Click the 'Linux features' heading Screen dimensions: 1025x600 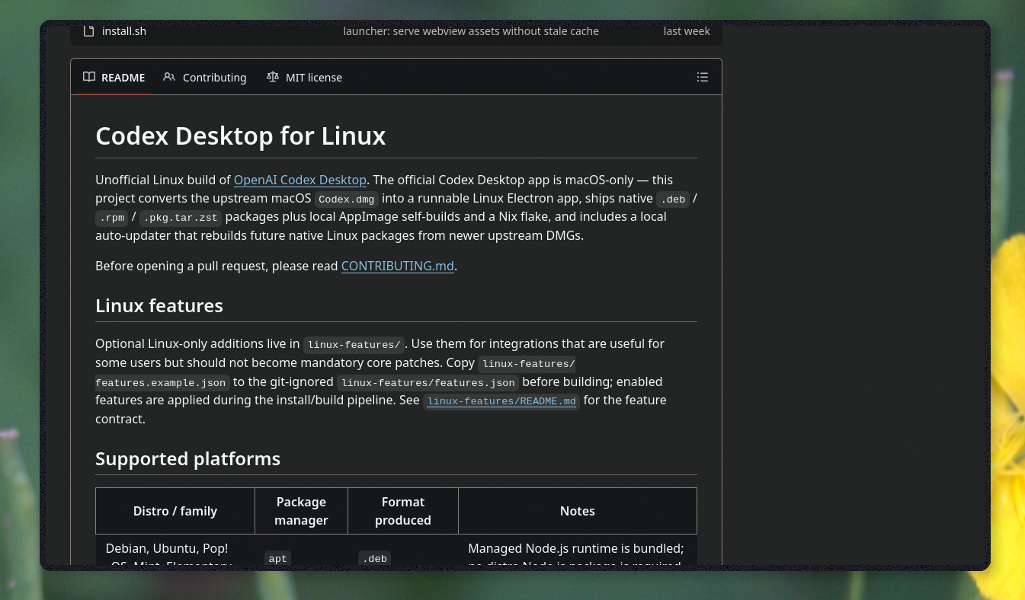(x=159, y=305)
